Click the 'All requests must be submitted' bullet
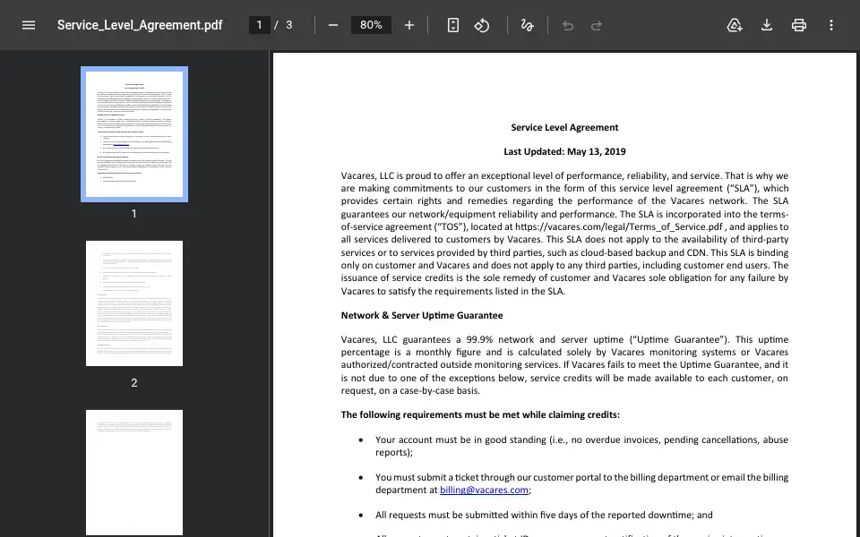This screenshot has width=860, height=537. 544,515
